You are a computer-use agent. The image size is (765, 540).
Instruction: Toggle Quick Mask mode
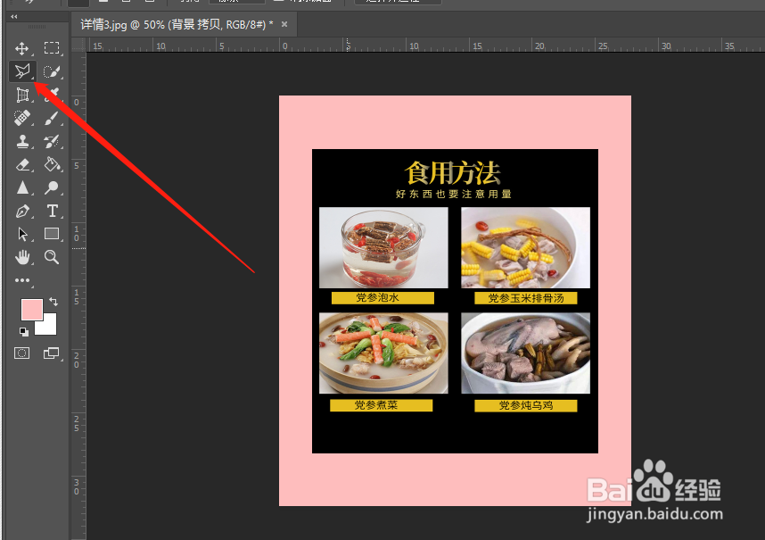pos(22,353)
